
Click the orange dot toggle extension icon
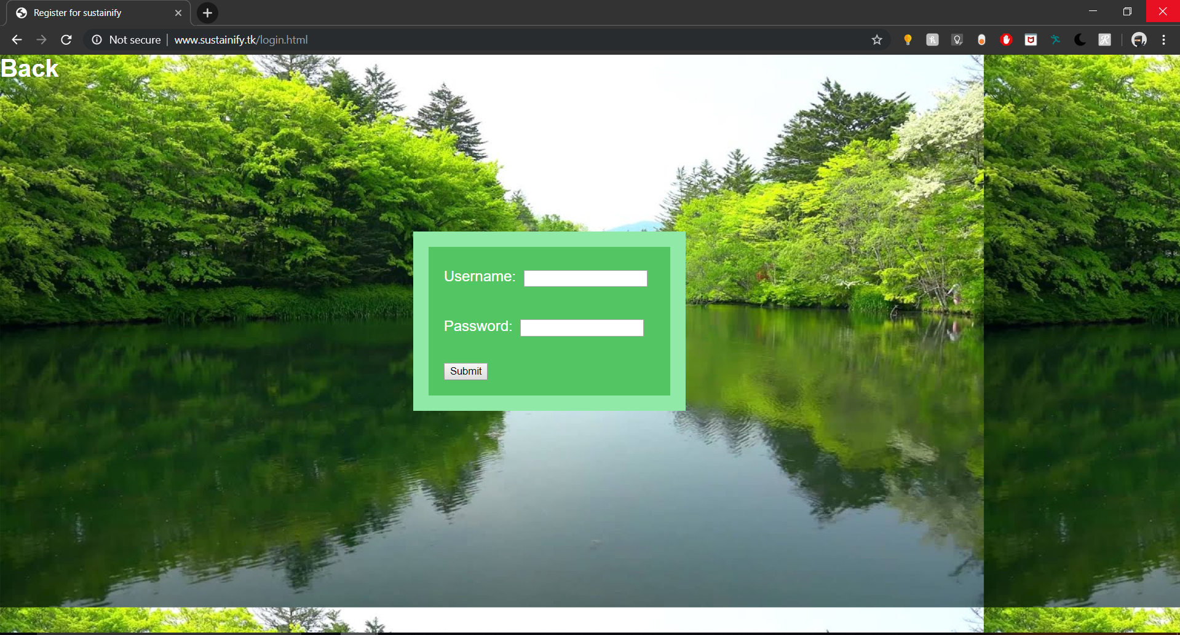[x=981, y=40]
